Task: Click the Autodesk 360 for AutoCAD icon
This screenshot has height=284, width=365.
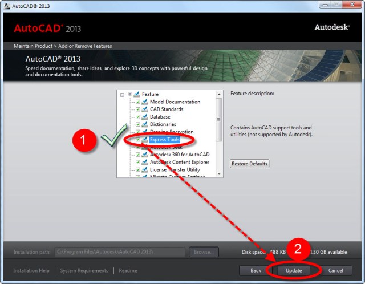Action: point(145,155)
